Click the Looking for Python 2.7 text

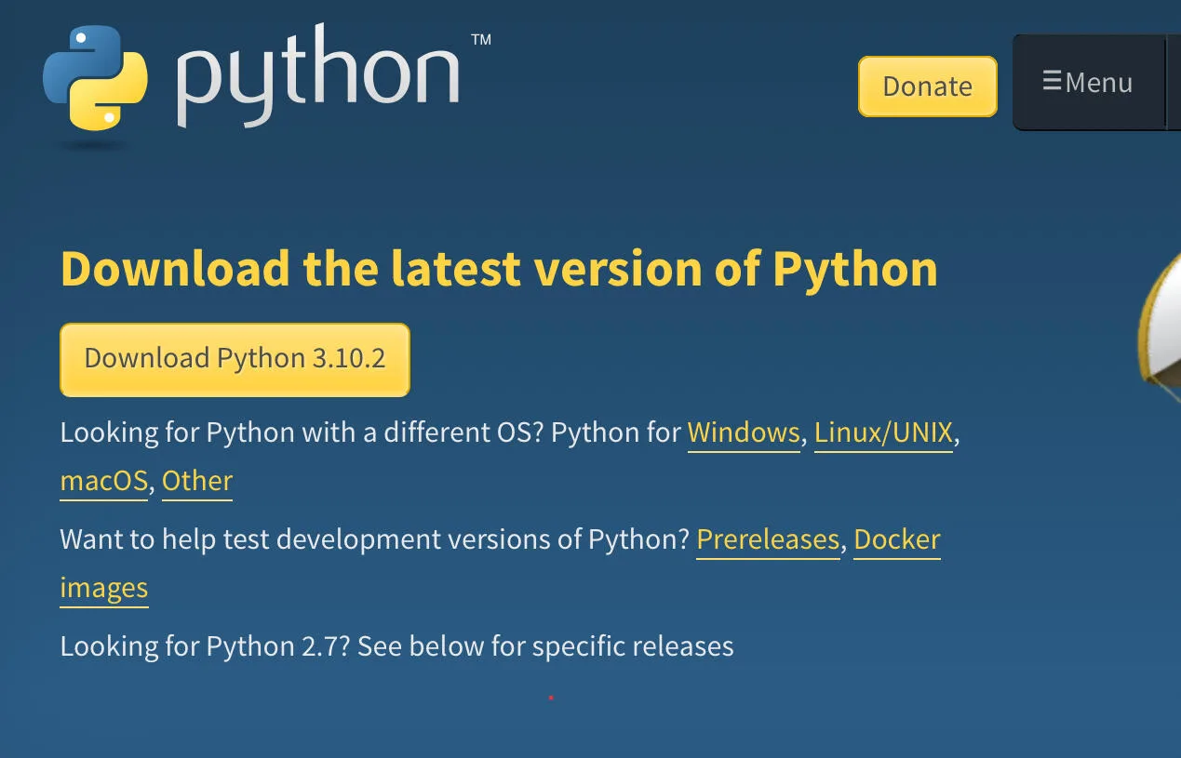tap(396, 645)
